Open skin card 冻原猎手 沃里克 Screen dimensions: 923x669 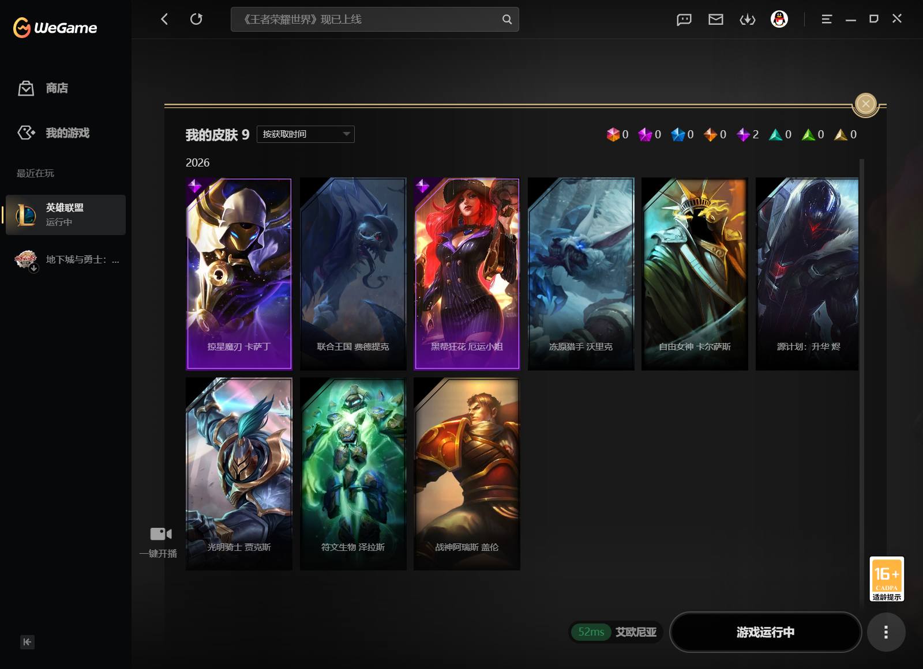pos(581,274)
